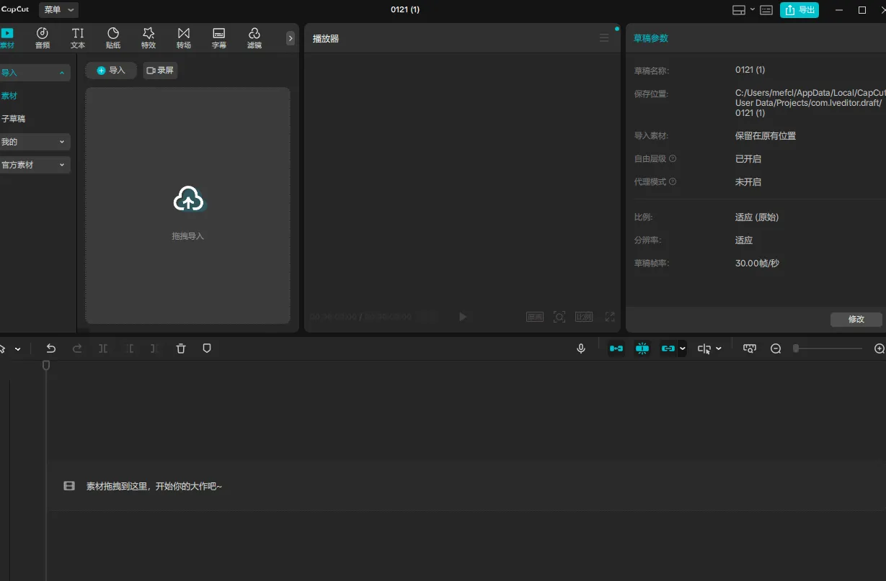Click 保留在原有位置 value
The height and width of the screenshot is (581, 886).
[766, 135]
